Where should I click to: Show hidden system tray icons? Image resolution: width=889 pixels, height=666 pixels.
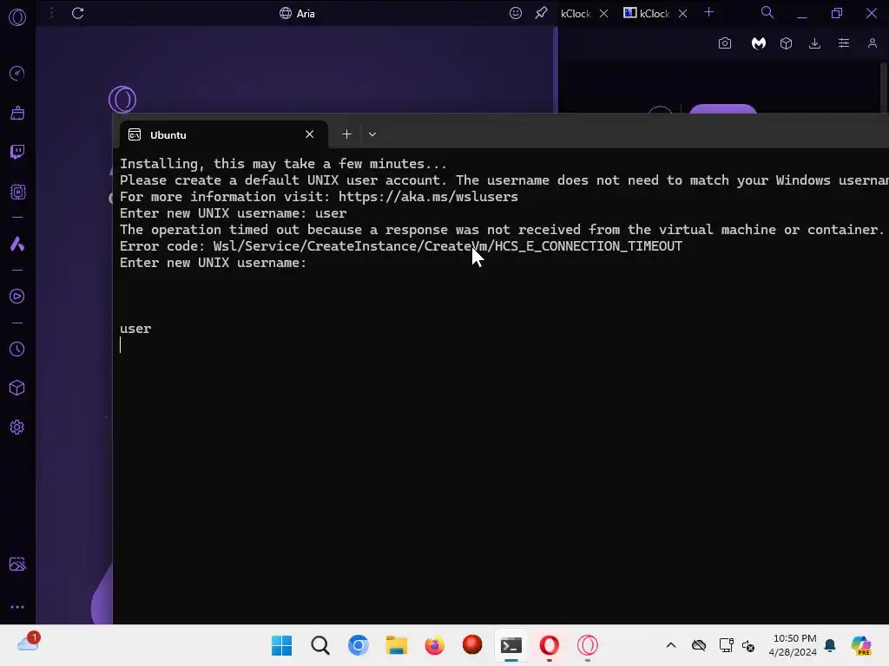(x=671, y=645)
